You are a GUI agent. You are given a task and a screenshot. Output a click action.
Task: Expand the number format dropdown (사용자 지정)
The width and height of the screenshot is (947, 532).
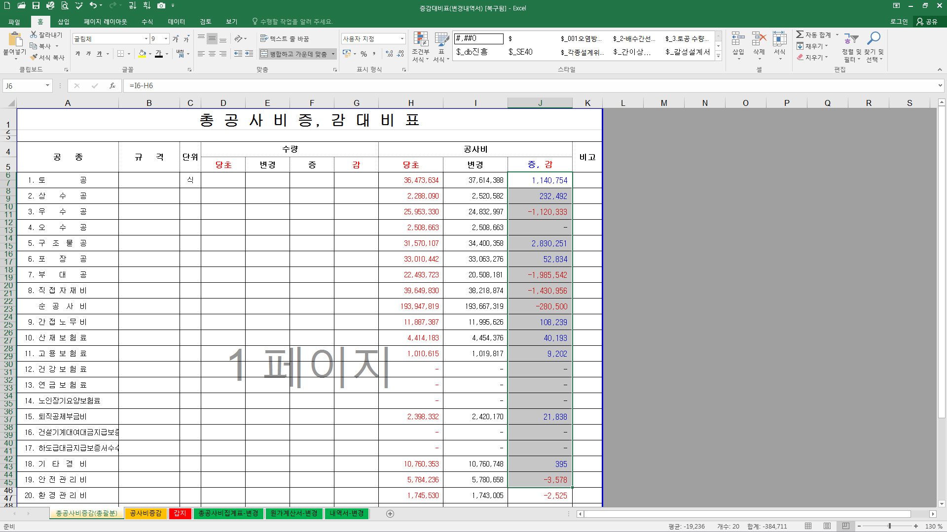[x=402, y=38]
